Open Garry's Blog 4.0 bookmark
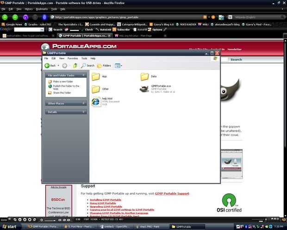Viewport: 287px width, 230px height. coord(162,25)
